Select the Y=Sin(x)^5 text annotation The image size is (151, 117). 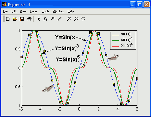pyautogui.click(x=68, y=59)
